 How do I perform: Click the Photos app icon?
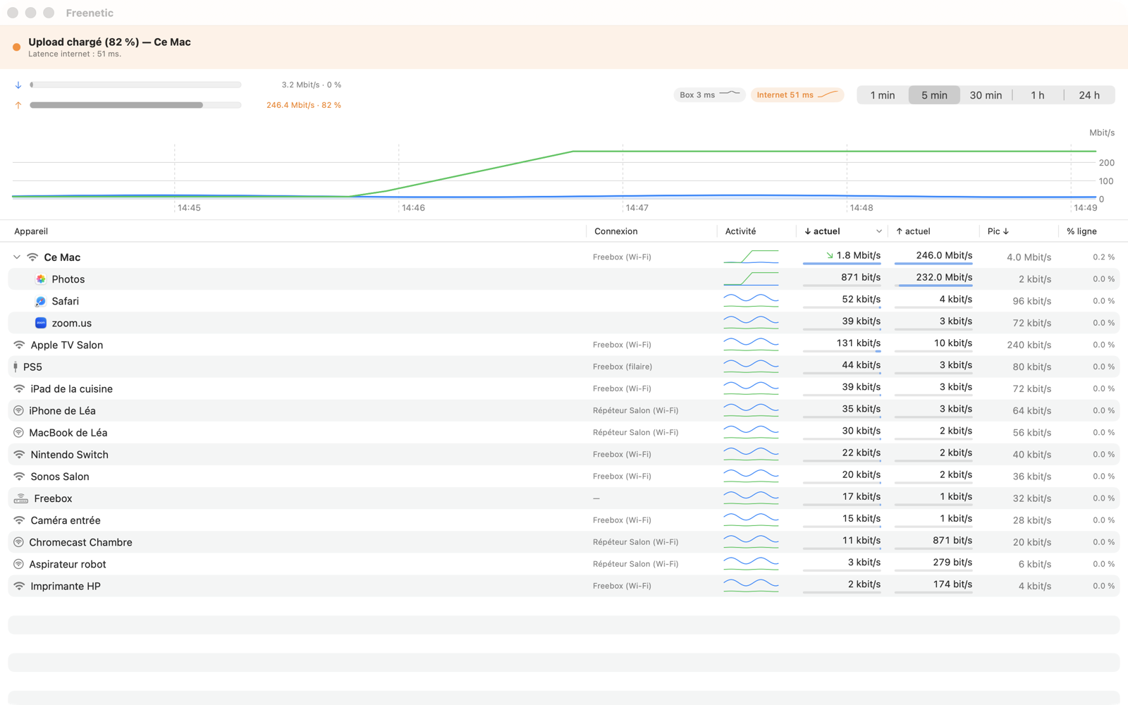click(x=41, y=279)
